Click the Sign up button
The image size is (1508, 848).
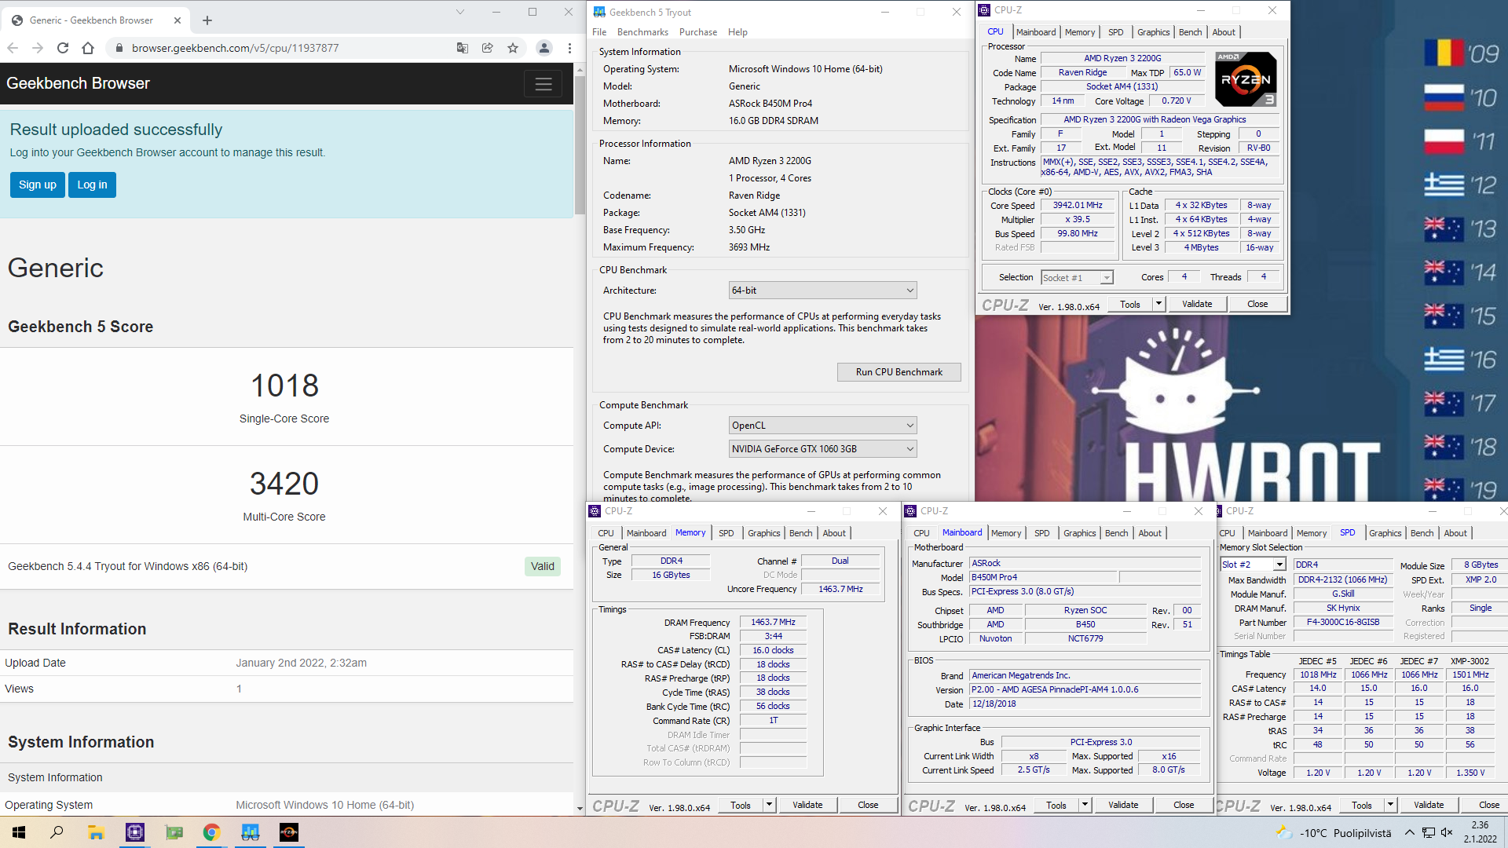[38, 185]
